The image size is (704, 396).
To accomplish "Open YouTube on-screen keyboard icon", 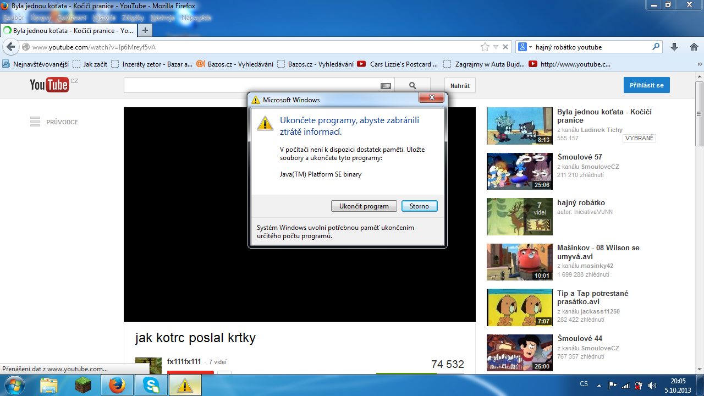I will pos(386,86).
